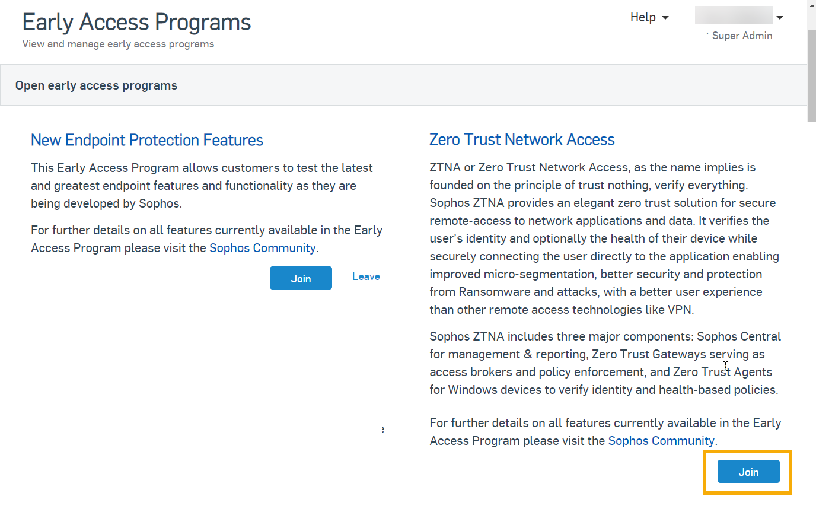This screenshot has height=512, width=816.
Task: Expand the account dropdown arrow
Action: 780,18
